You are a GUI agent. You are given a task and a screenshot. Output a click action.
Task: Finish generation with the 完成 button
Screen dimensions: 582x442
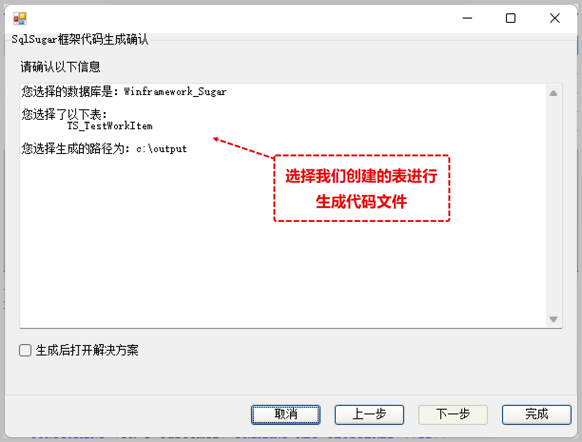click(x=537, y=414)
